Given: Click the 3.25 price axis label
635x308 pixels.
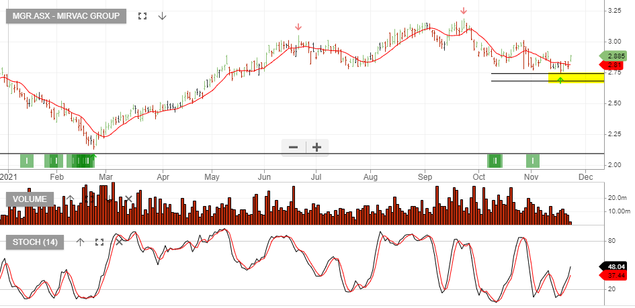Looking at the screenshot, I should (614, 11).
